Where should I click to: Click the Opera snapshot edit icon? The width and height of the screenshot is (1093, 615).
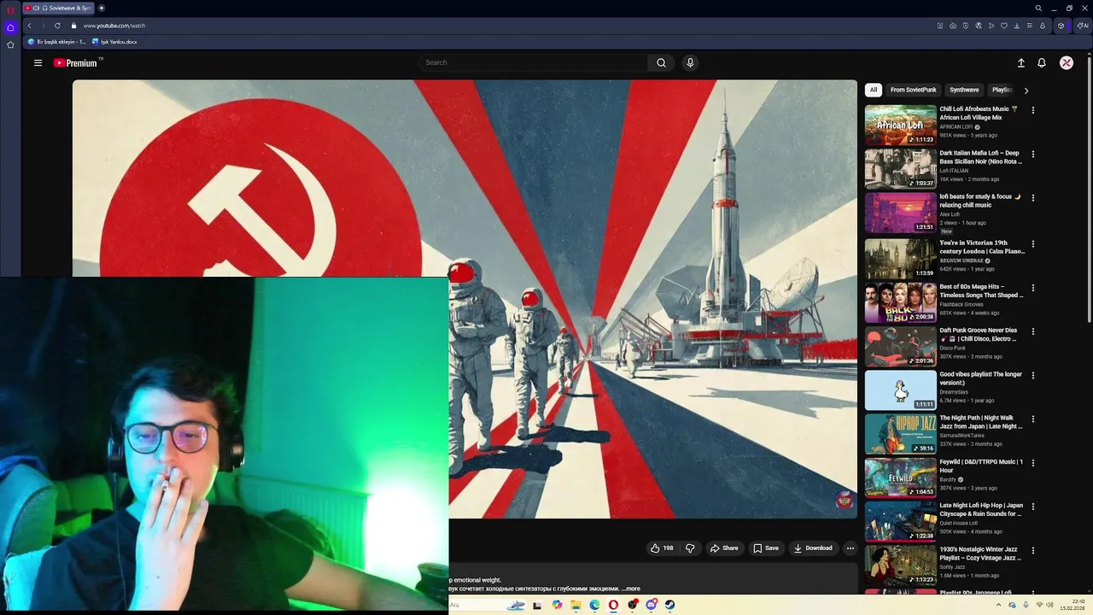coord(940,26)
